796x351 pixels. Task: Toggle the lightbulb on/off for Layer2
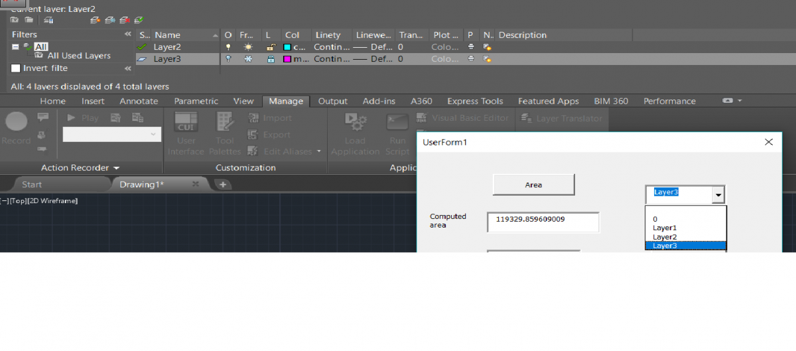pos(228,47)
